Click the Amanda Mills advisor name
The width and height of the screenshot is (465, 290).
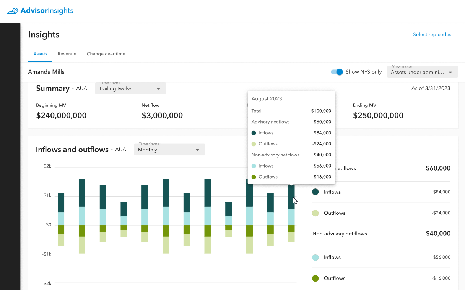pos(46,72)
